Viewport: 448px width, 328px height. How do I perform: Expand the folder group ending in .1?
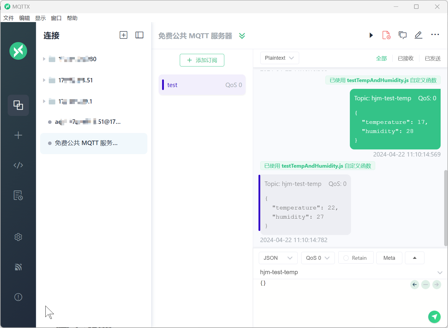44,101
